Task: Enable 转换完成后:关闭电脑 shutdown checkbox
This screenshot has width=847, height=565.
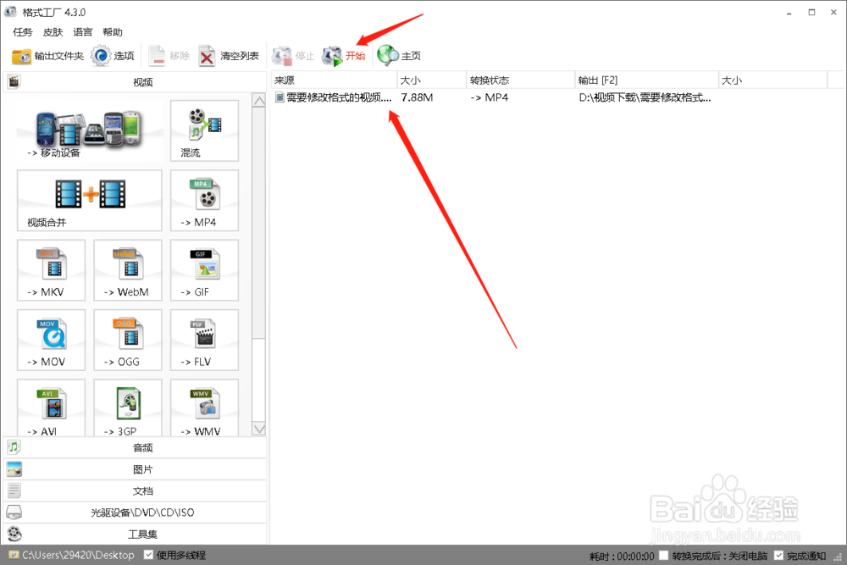Action: pos(664,556)
